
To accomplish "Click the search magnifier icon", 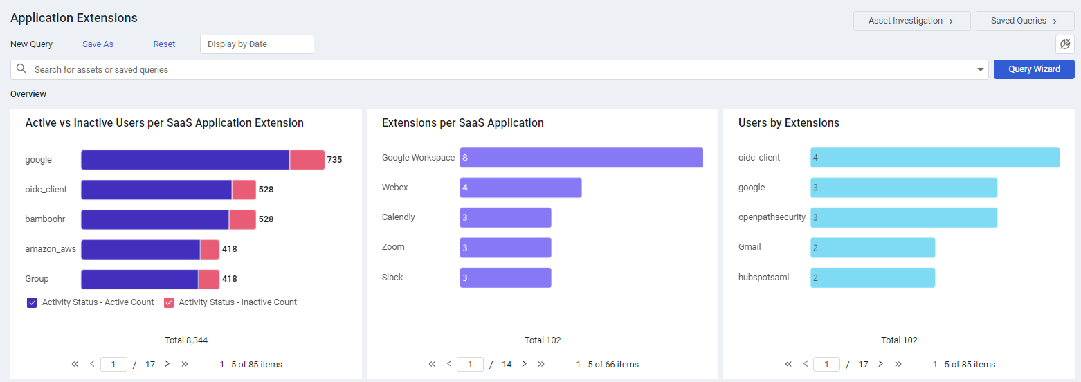I will 21,69.
